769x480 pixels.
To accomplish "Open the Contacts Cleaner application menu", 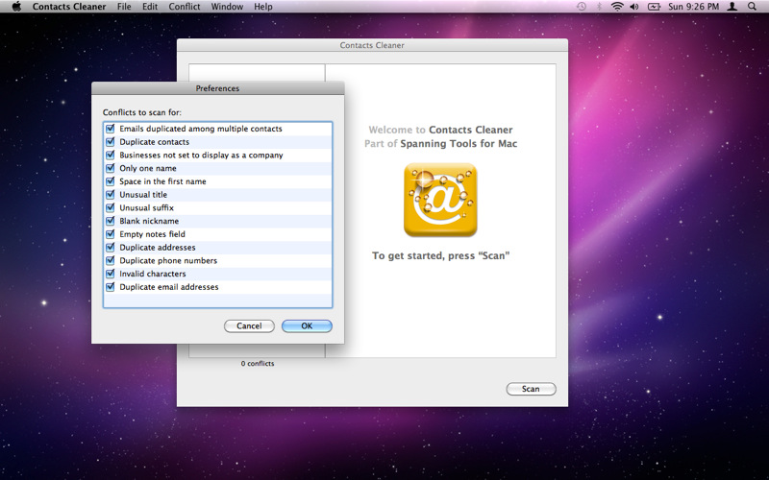I will [x=69, y=7].
